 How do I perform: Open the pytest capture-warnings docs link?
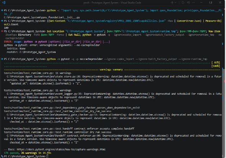point(61,149)
